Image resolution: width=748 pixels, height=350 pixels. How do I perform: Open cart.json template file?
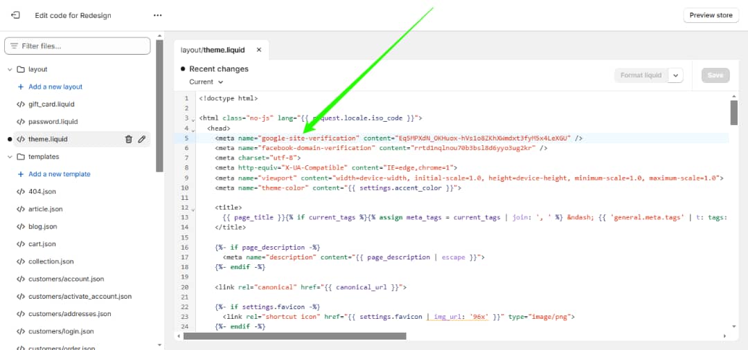[42, 243]
